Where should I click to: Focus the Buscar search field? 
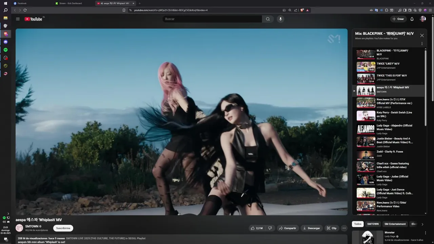[x=212, y=19]
